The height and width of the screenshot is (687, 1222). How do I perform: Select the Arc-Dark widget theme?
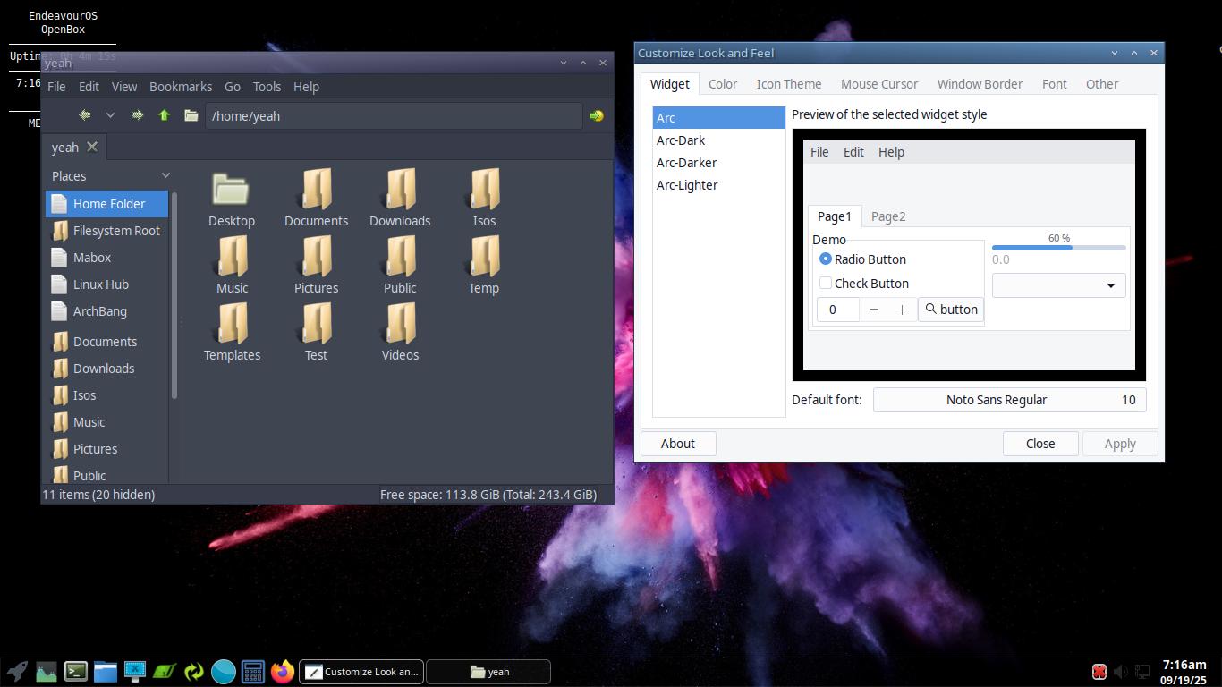pyautogui.click(x=681, y=140)
